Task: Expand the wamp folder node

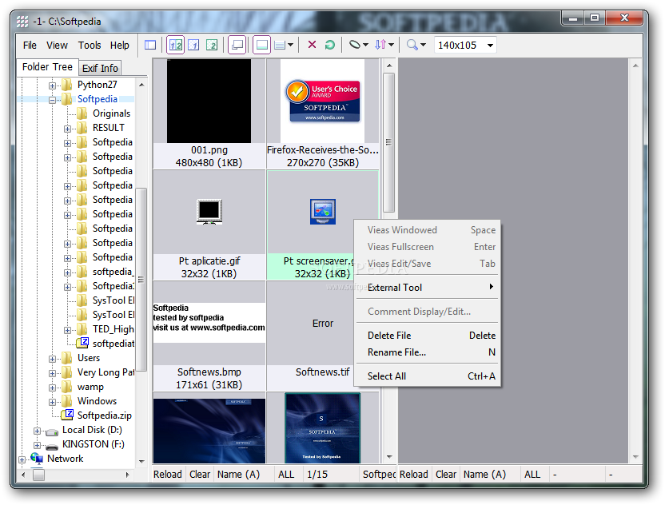Action: (52, 388)
